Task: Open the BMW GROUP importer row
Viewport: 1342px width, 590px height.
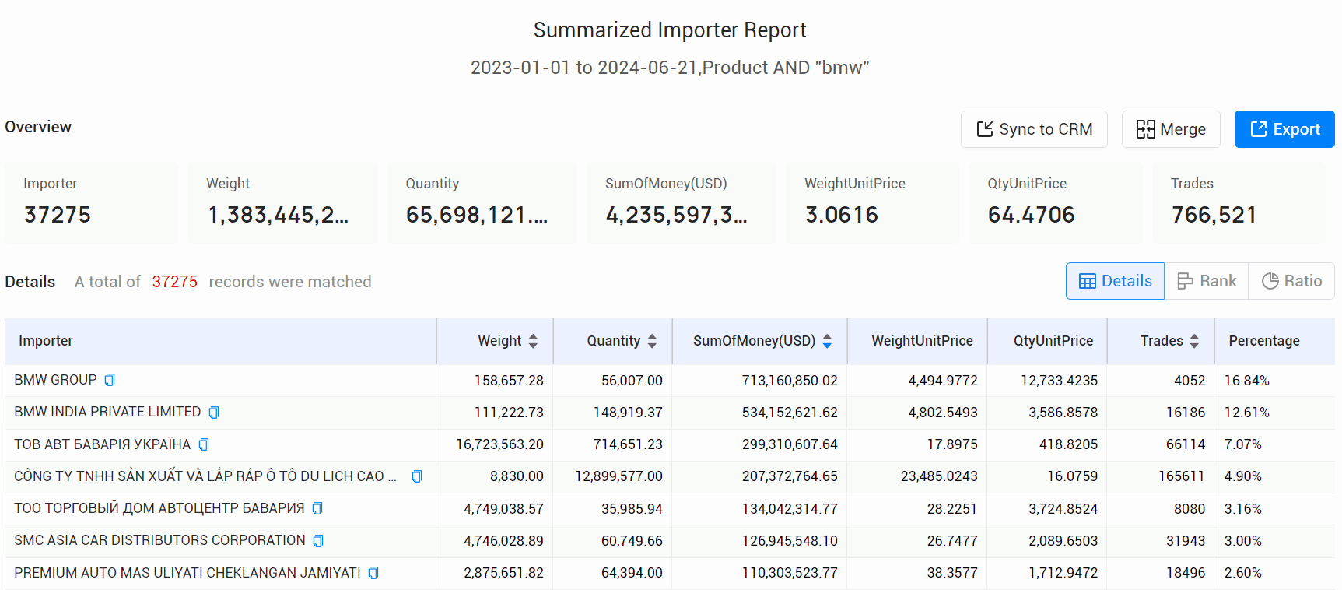Action: point(56,380)
